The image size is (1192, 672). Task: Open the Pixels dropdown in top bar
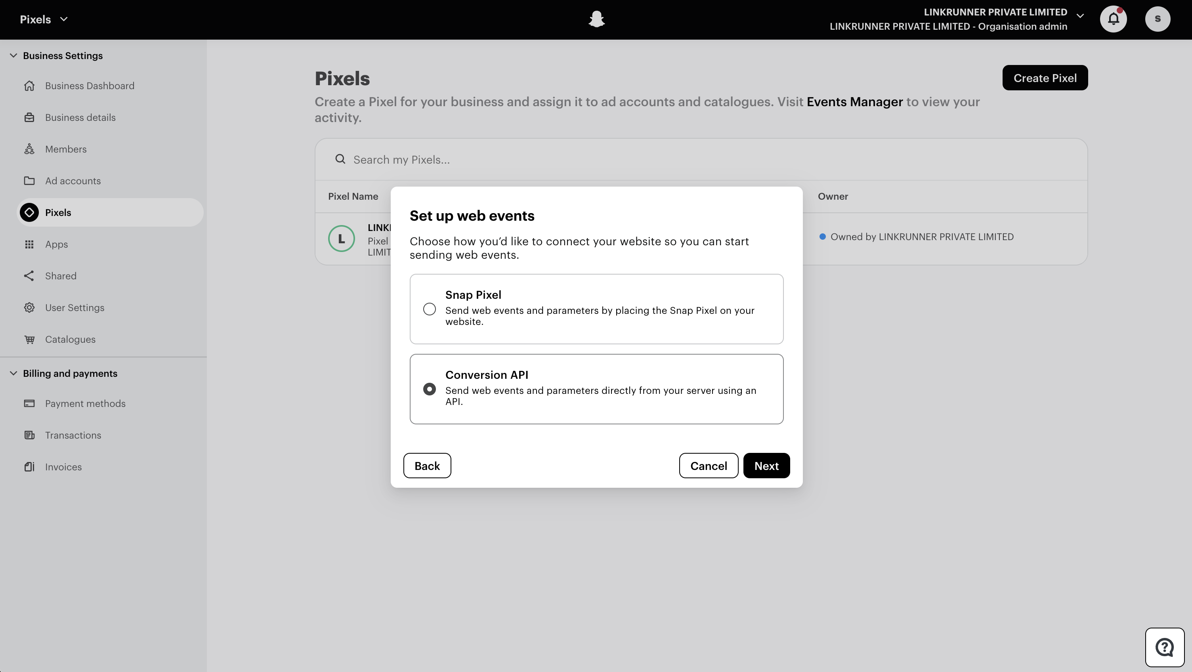(44, 19)
